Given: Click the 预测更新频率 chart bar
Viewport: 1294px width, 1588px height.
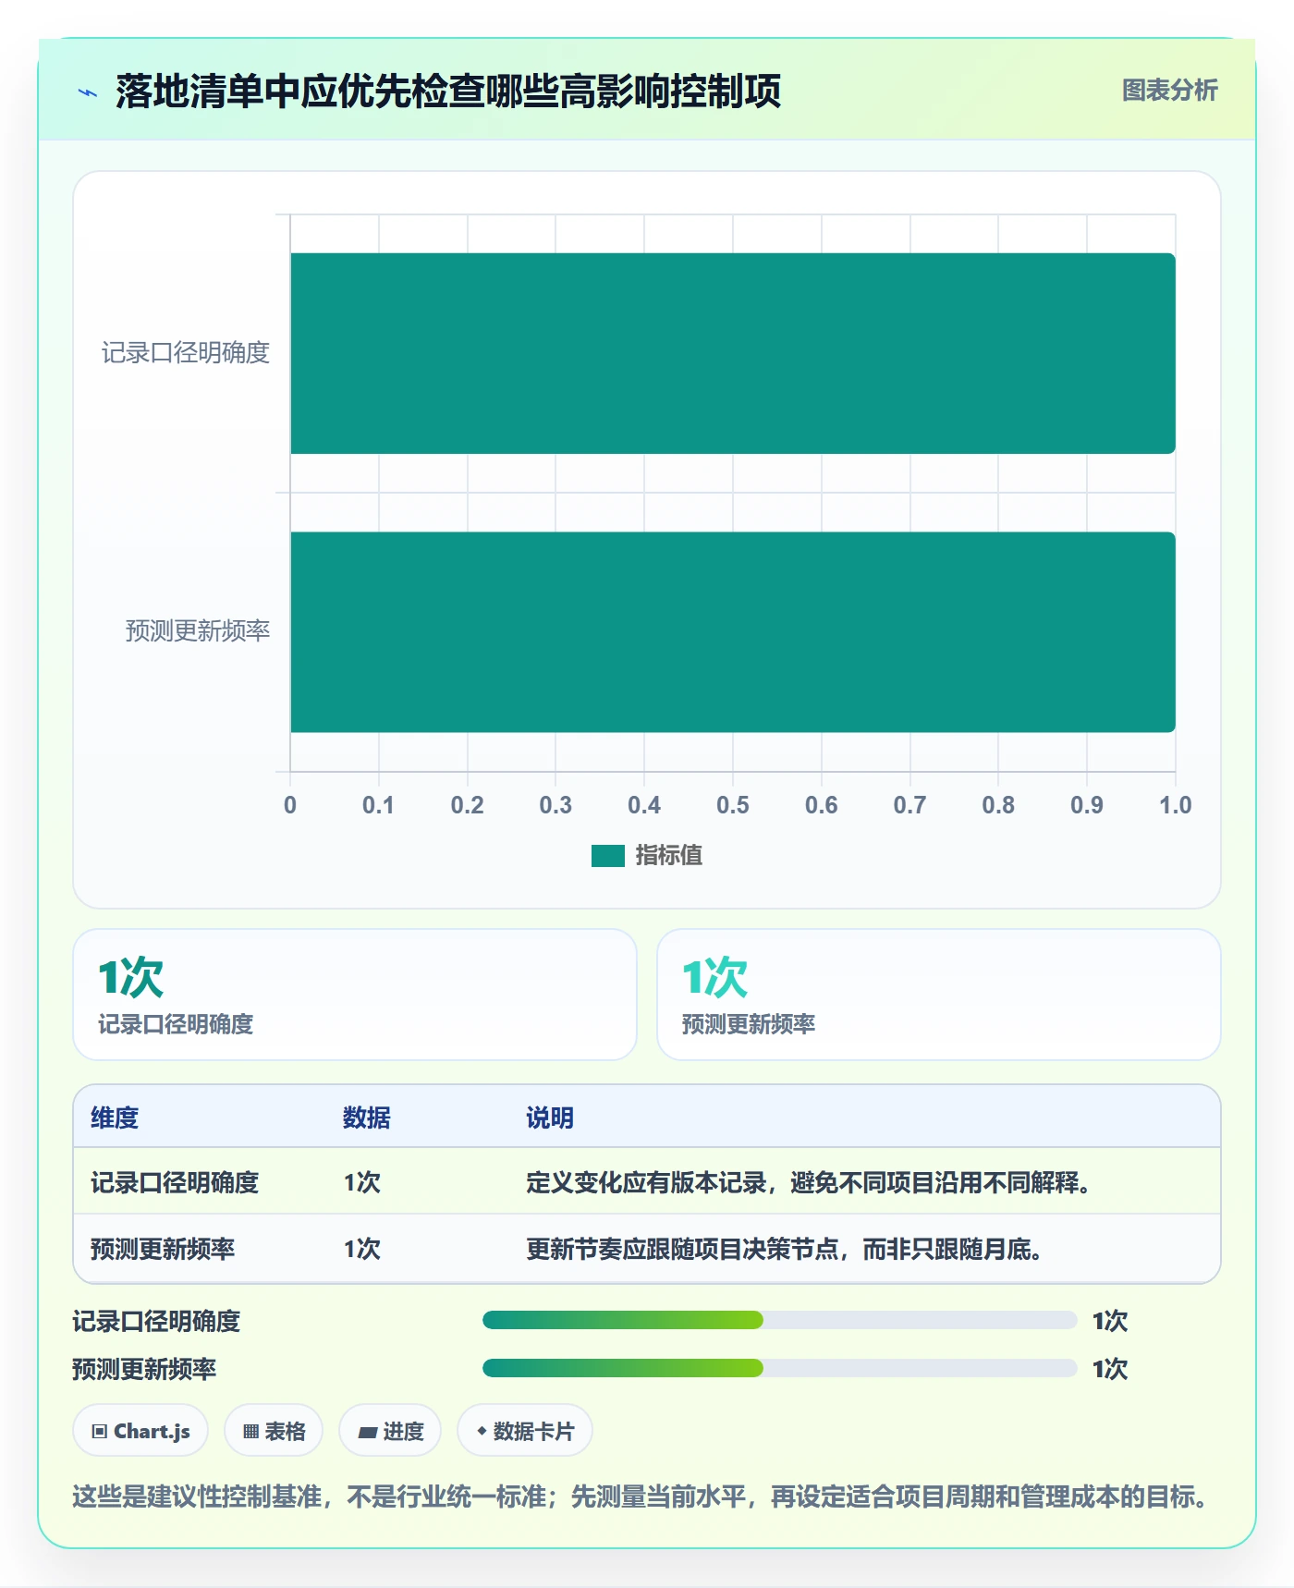Looking at the screenshot, I should coord(733,632).
